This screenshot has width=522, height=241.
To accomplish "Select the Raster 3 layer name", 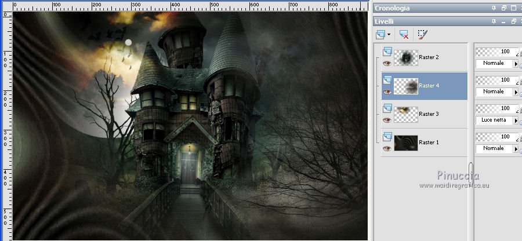I will tap(429, 114).
